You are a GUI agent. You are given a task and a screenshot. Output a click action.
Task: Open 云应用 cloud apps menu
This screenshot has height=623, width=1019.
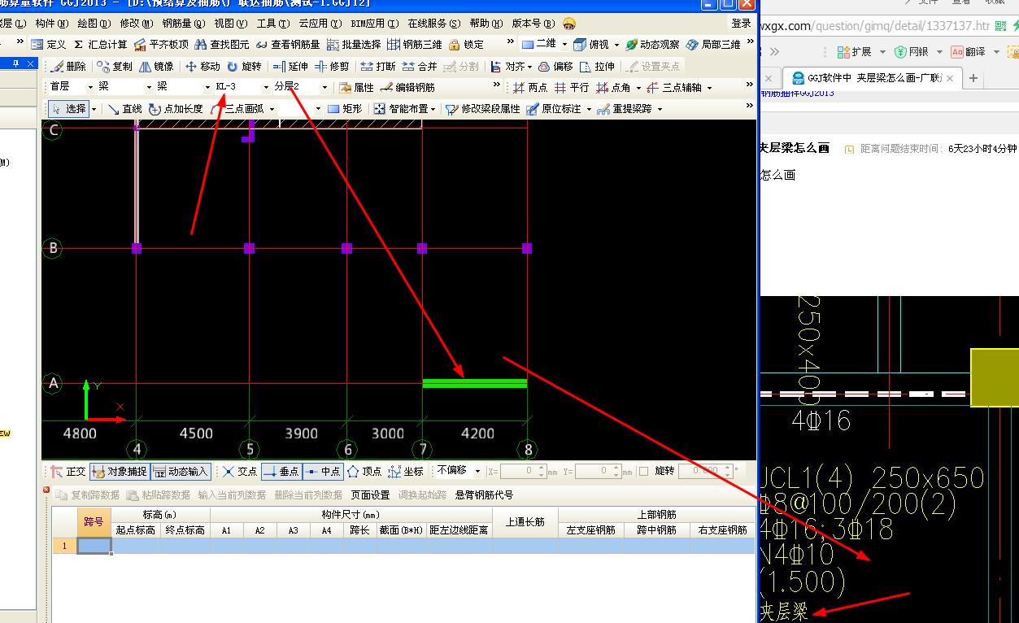[320, 24]
